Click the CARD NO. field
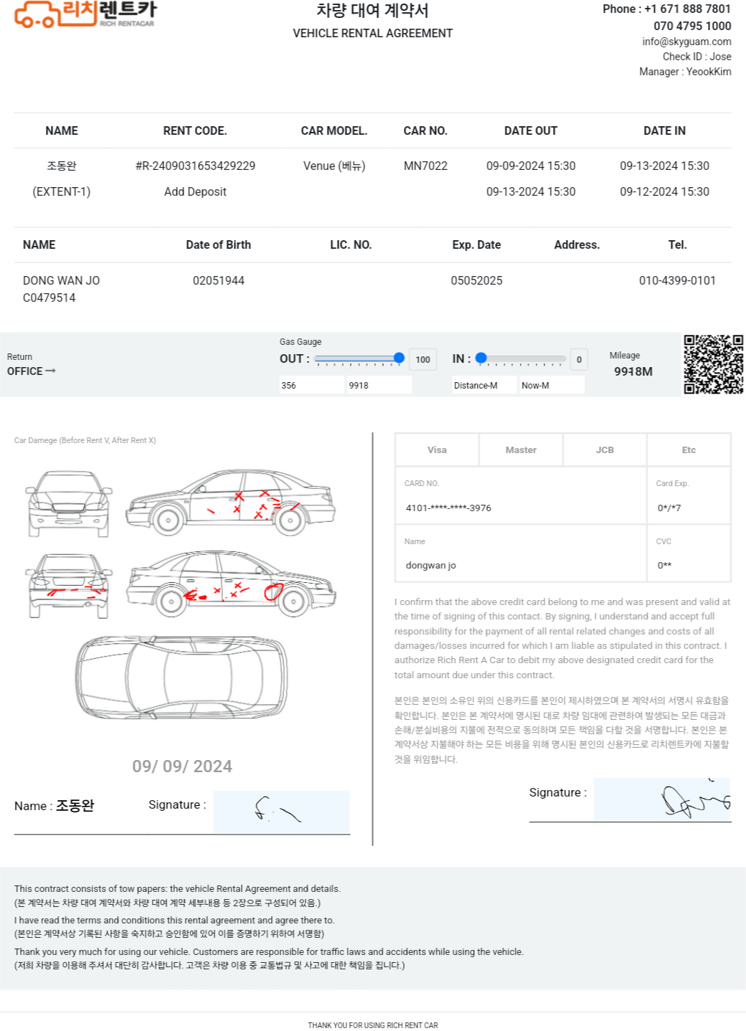Image resolution: width=746 pixels, height=1031 pixels. point(521,495)
